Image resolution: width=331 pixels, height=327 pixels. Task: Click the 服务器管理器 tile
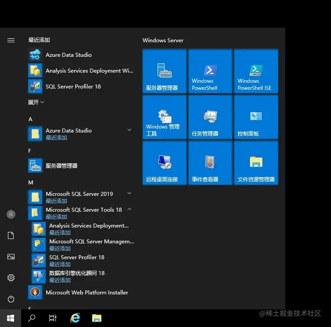click(165, 71)
